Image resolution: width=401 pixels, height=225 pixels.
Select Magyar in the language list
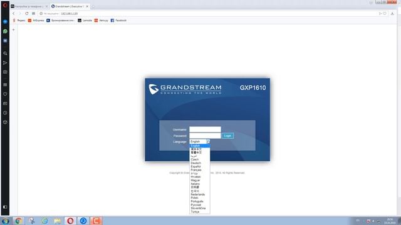[x=200, y=181]
